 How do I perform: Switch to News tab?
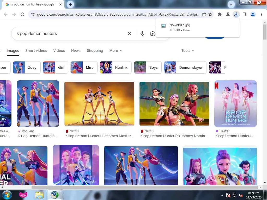point(76,51)
